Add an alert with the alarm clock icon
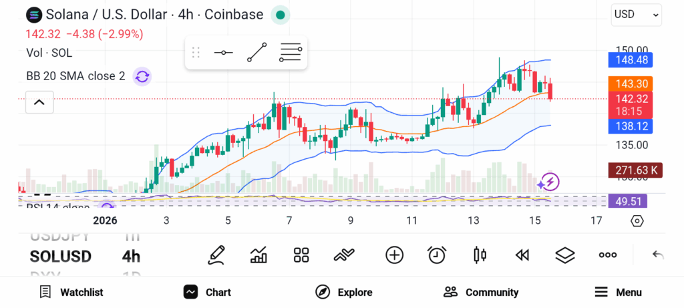Screen dimensions: 684x308 pos(437,255)
